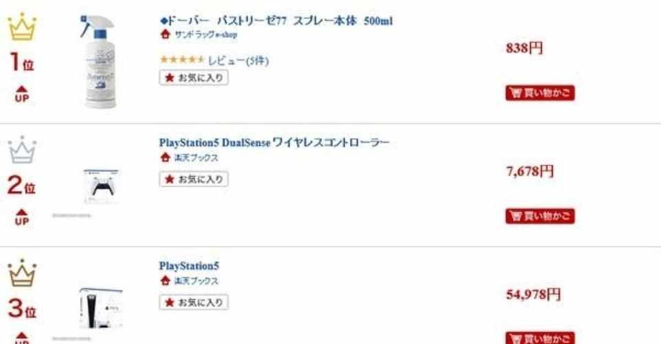Toggle お気に入り for DualSense controller
This screenshot has width=661, height=344.
point(193,179)
